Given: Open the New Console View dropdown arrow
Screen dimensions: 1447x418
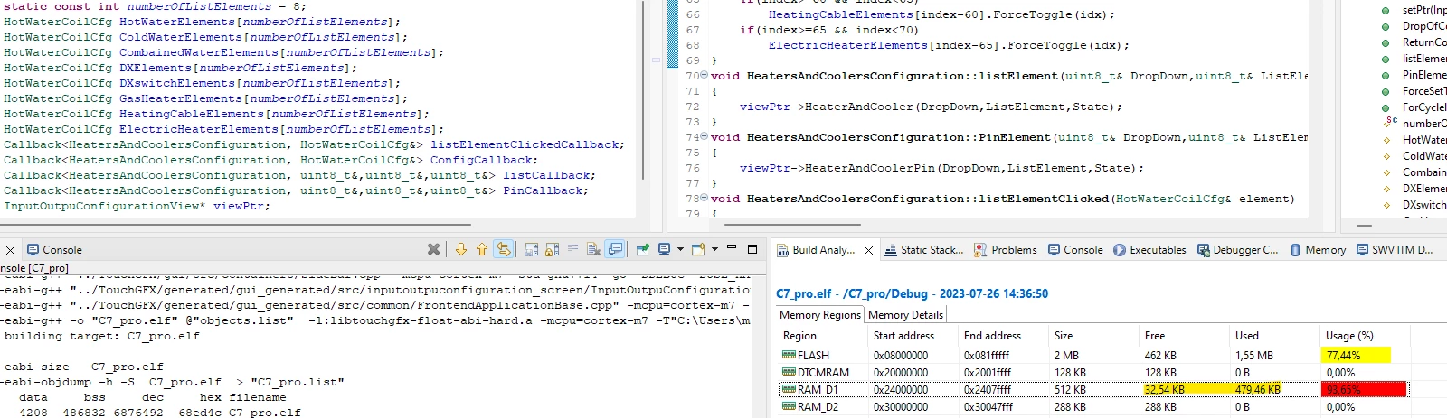Looking at the screenshot, I should (x=714, y=249).
